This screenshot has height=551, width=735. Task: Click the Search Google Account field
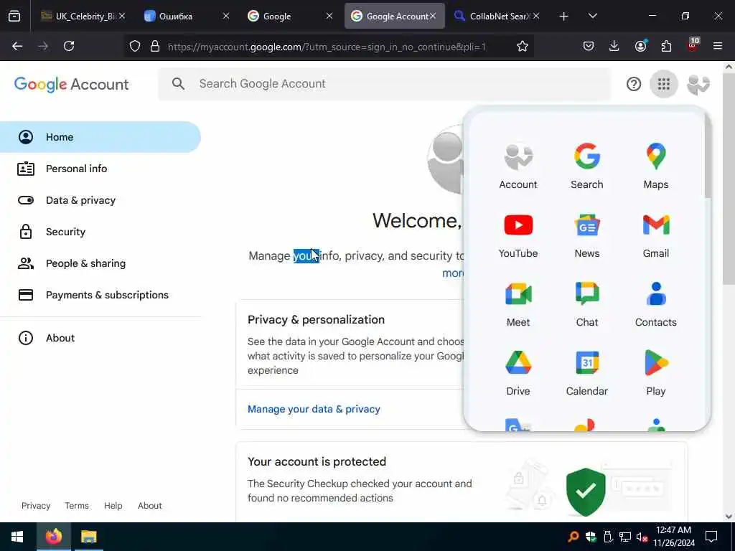(385, 84)
